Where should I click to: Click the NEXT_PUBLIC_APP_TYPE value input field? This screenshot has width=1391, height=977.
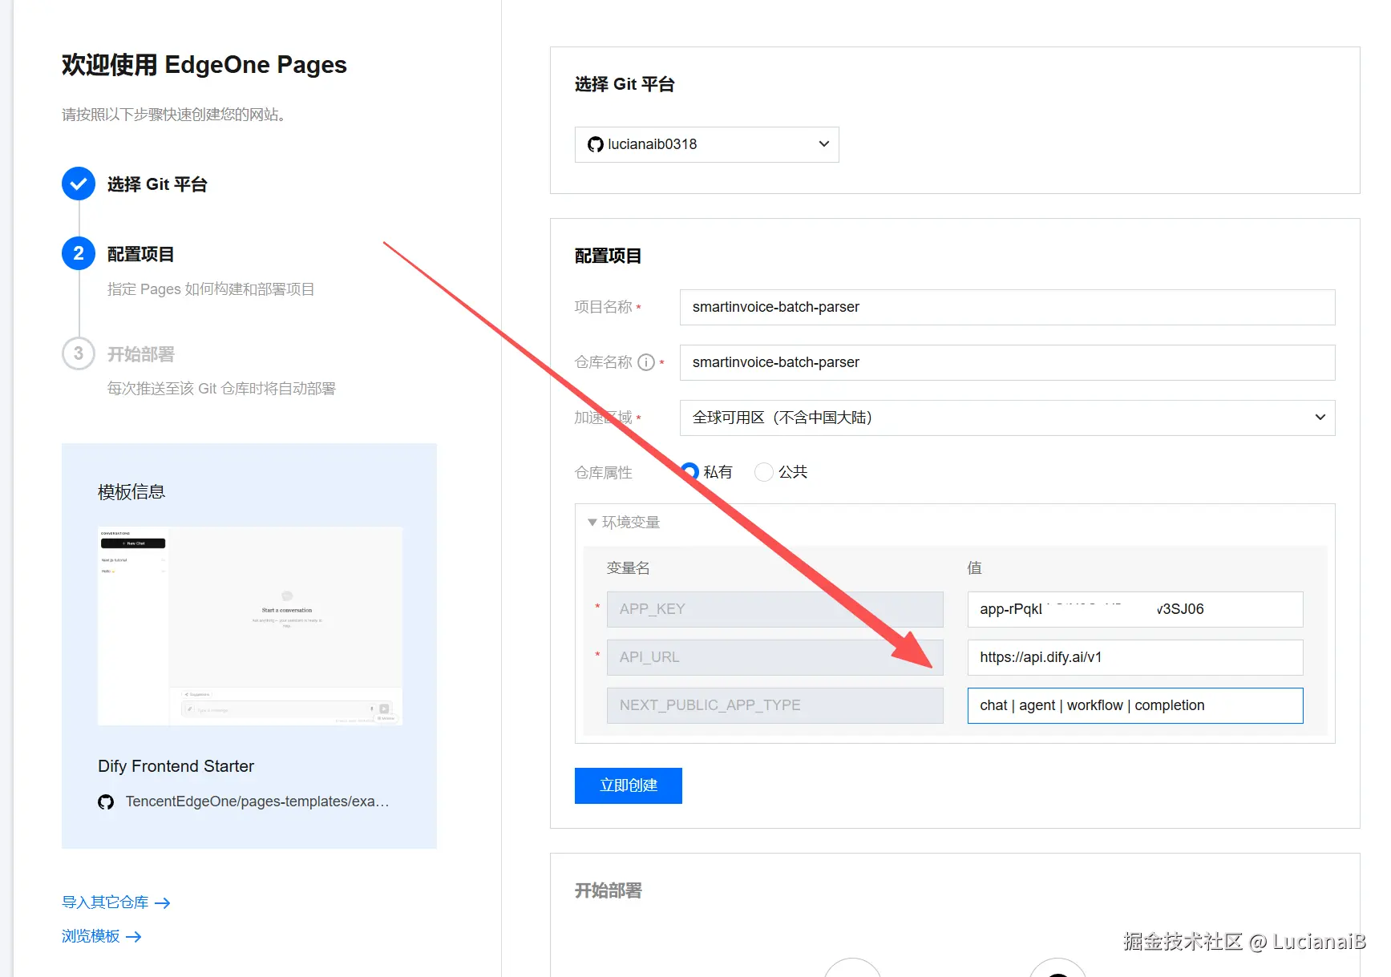1135,705
